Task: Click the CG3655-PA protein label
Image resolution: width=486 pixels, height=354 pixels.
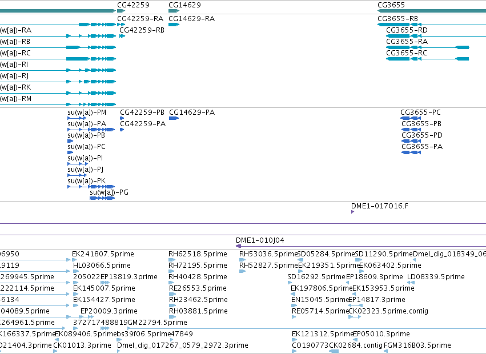Action: click(422, 147)
